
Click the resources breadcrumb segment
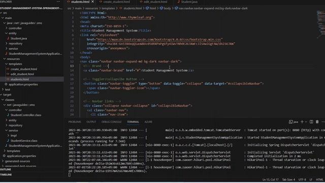[91, 8]
